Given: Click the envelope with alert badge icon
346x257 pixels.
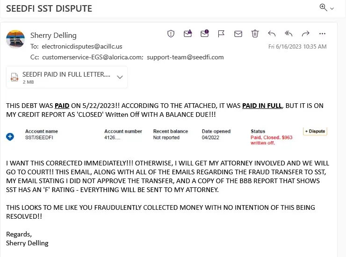Looking at the screenshot, I should coord(204,34).
